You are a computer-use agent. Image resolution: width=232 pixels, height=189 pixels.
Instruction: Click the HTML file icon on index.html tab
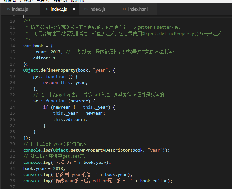(124, 9)
